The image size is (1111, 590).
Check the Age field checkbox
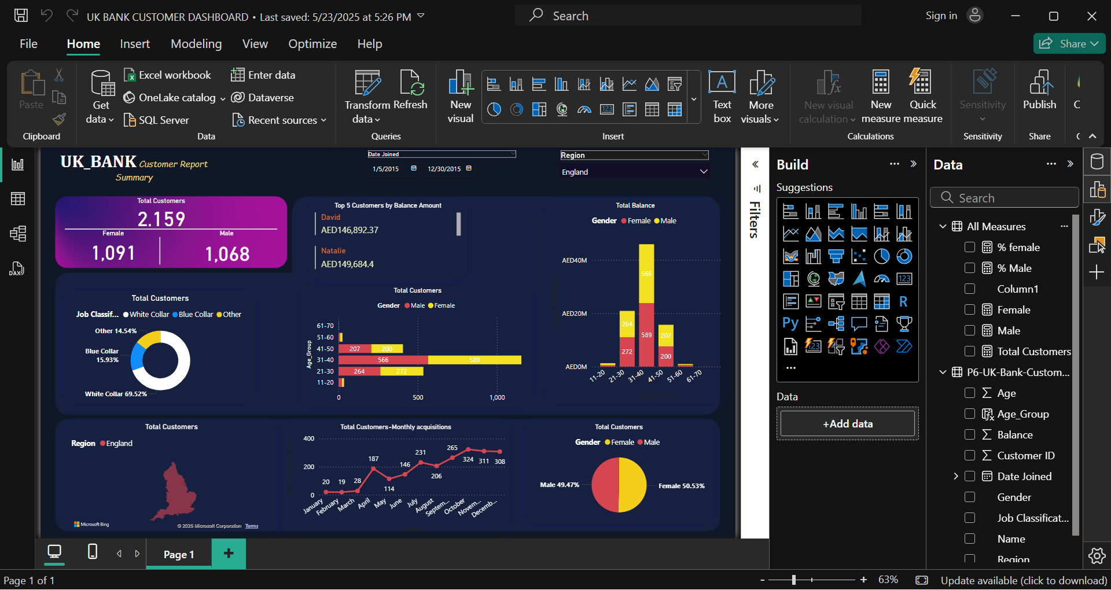970,393
